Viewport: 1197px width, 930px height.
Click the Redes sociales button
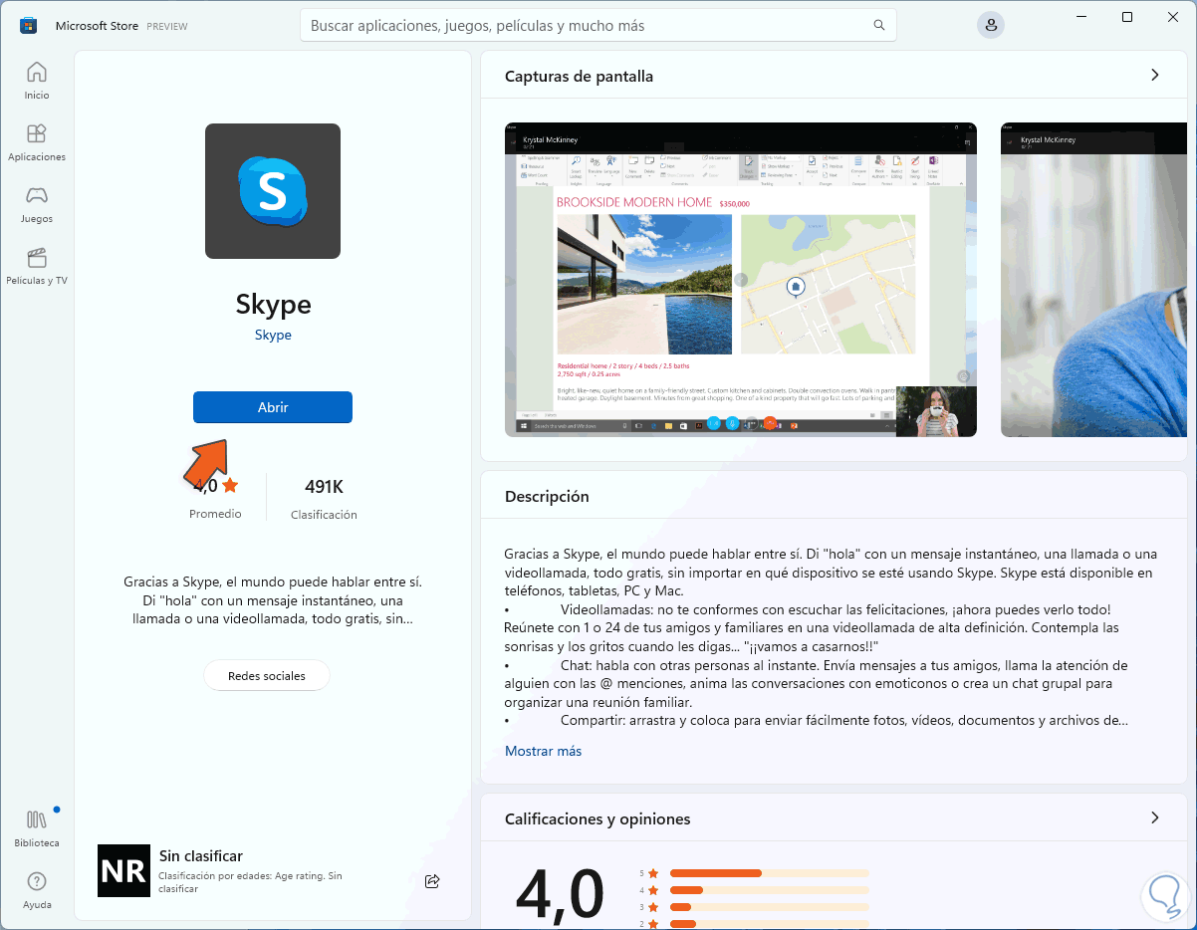[267, 675]
